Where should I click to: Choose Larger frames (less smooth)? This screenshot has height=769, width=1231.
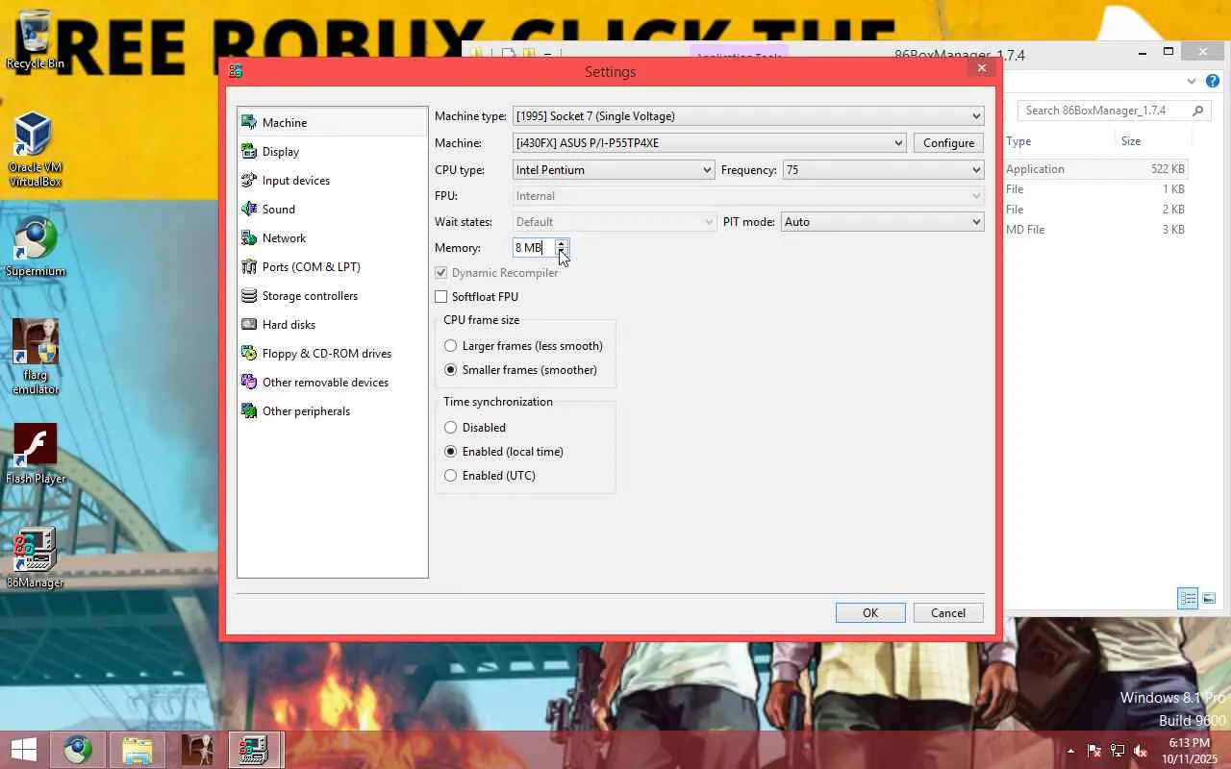click(450, 346)
